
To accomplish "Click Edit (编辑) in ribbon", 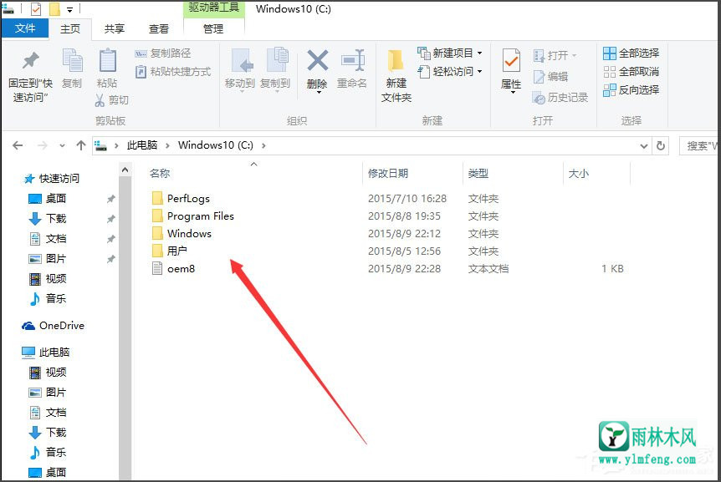I will (550, 77).
